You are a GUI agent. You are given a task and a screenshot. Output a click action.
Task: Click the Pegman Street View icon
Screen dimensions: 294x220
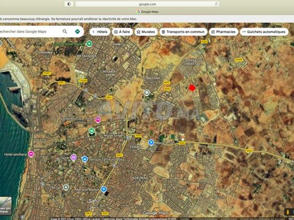[x=289, y=212]
